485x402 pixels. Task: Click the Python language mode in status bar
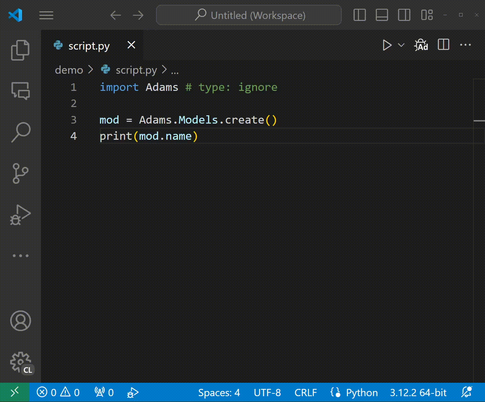[362, 392]
